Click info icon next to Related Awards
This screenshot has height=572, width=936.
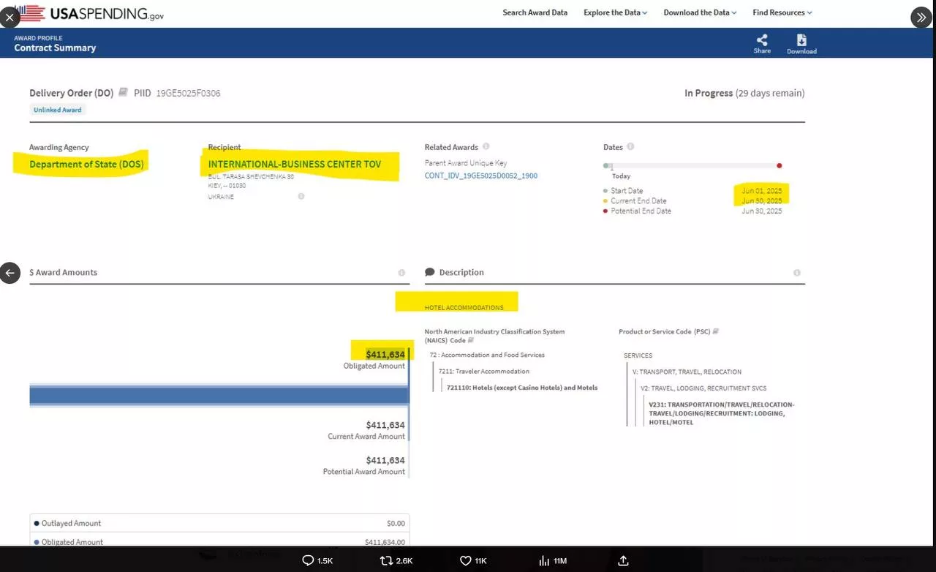pyautogui.click(x=486, y=147)
